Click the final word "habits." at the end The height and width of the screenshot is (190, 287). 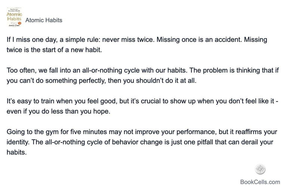(x=16, y=152)
